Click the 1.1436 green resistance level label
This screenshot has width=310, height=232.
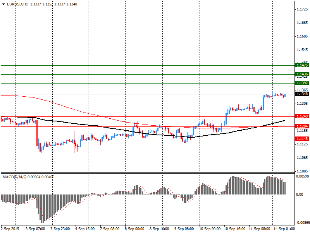coord(302,74)
